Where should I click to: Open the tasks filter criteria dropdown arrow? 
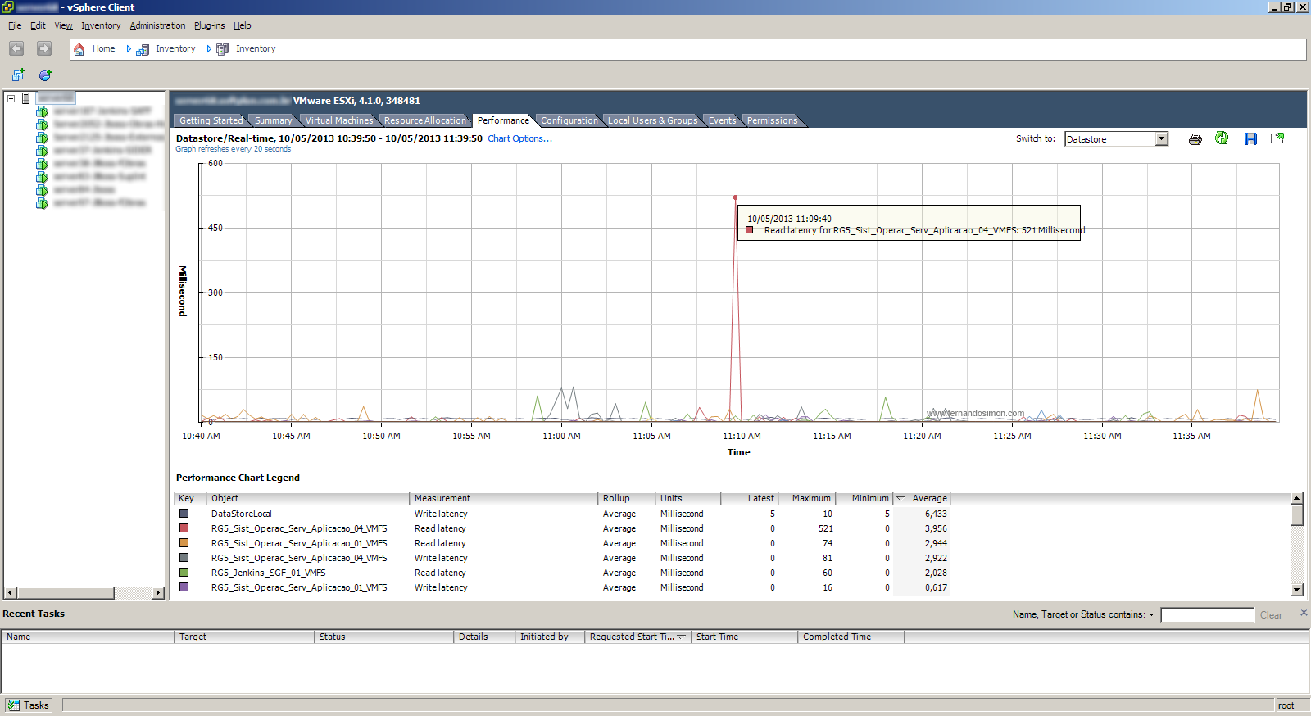1151,614
